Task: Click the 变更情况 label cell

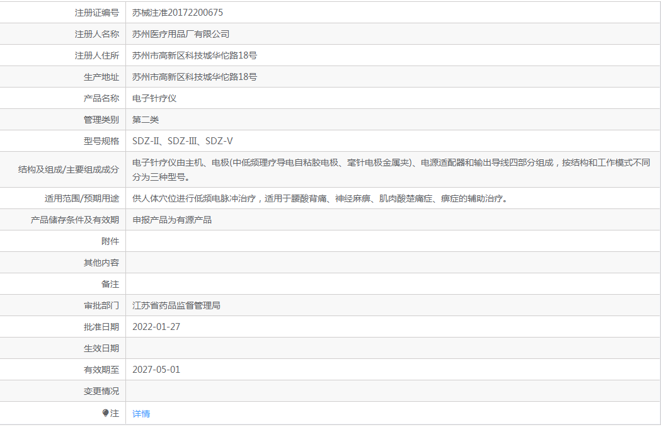Action: 63,391
